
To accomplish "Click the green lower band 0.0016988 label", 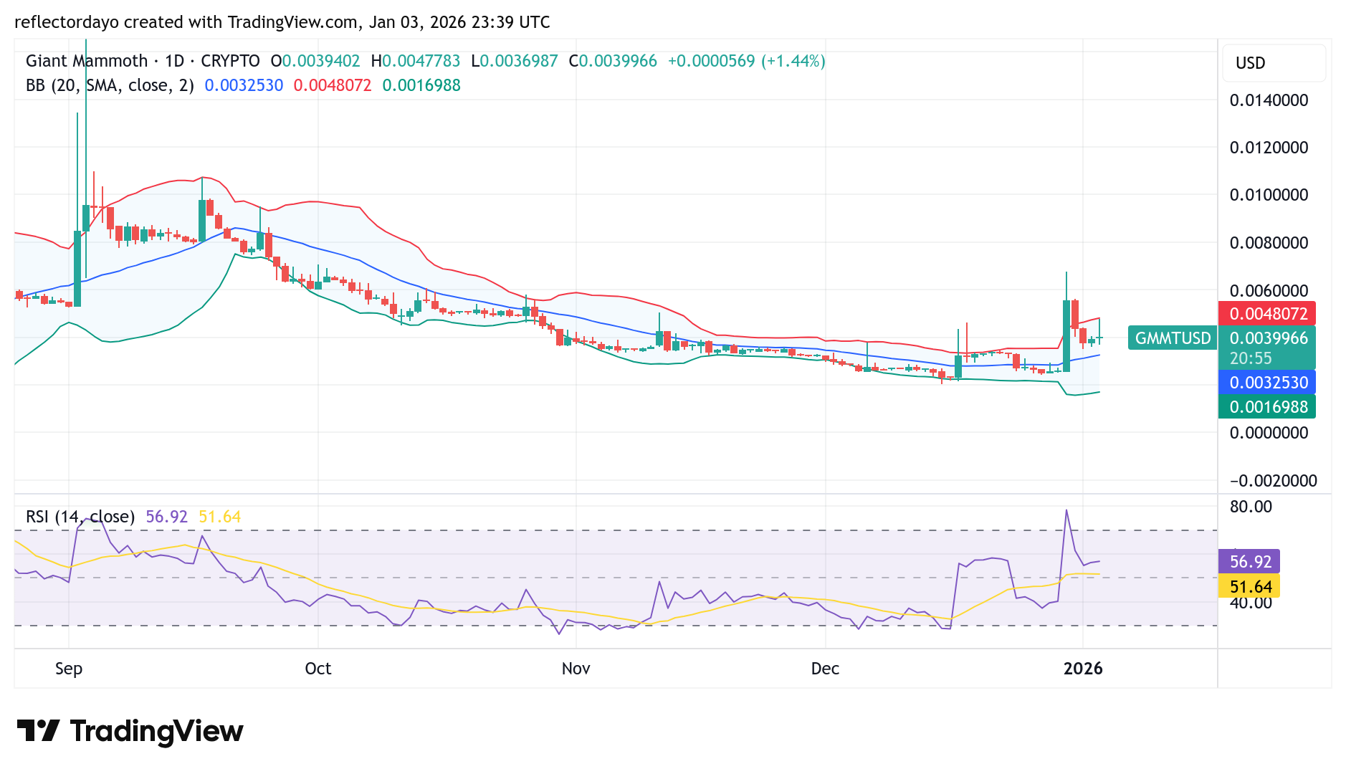I will [1266, 407].
